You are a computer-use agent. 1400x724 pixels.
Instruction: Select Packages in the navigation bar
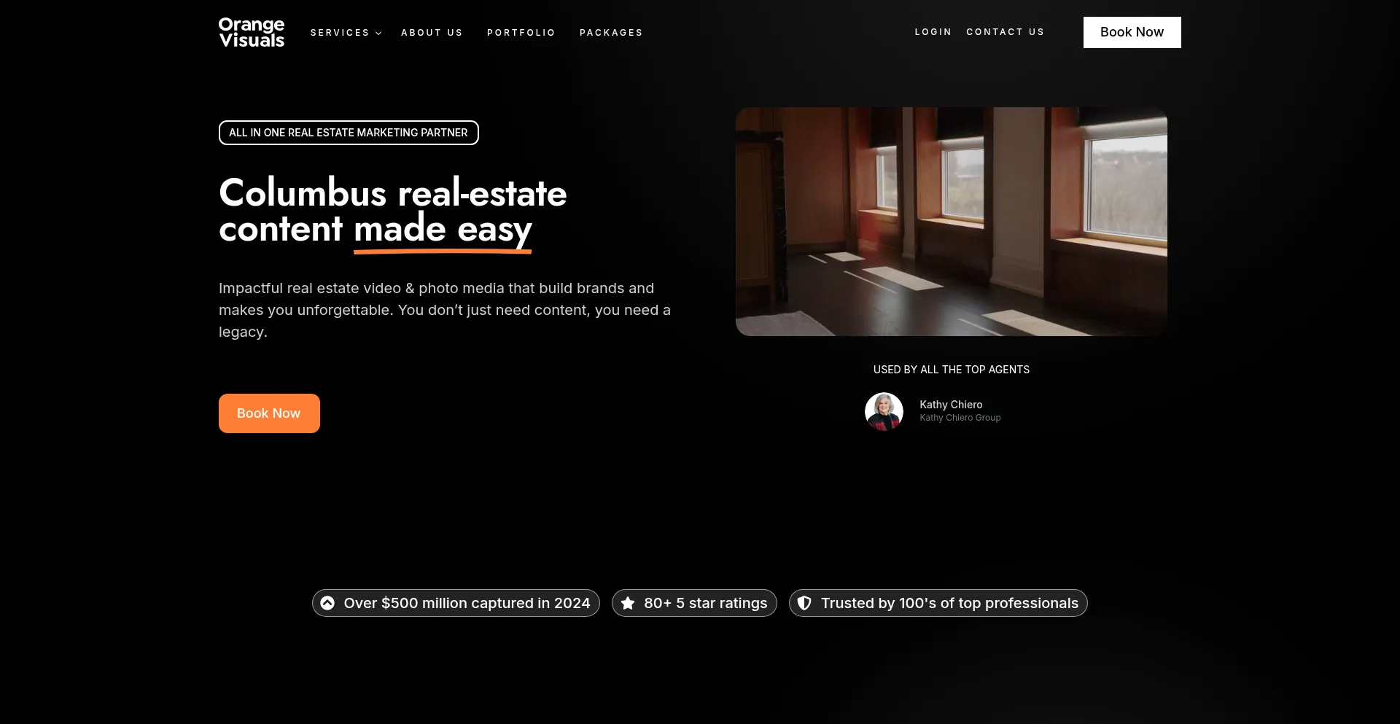click(x=611, y=33)
